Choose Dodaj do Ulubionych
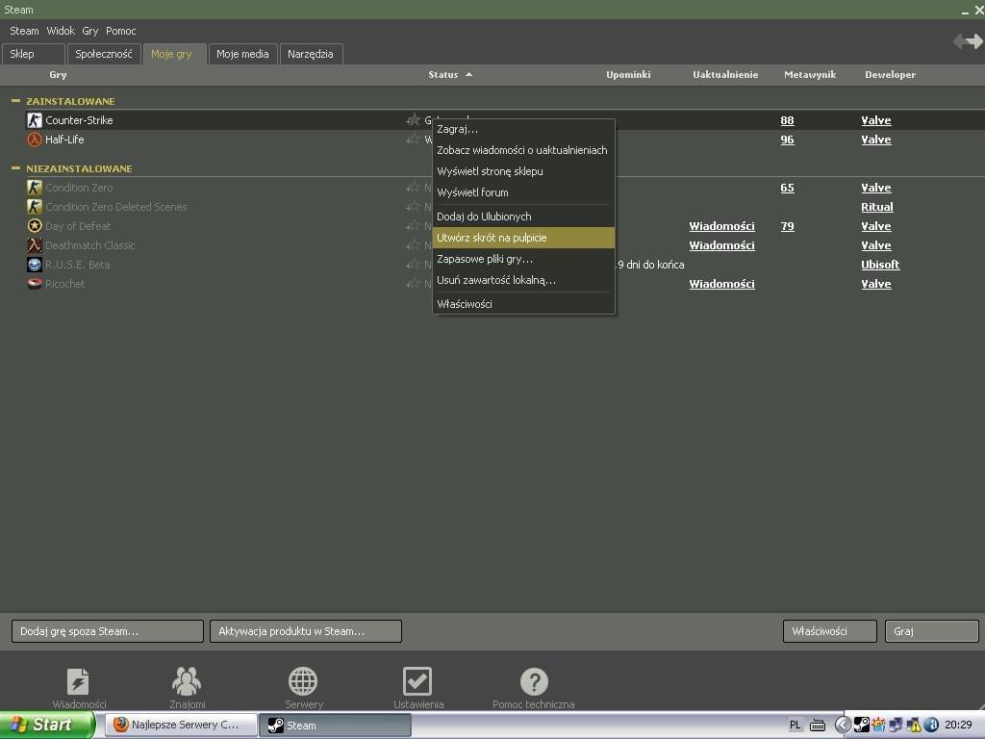This screenshot has width=985, height=739. pyautogui.click(x=524, y=217)
